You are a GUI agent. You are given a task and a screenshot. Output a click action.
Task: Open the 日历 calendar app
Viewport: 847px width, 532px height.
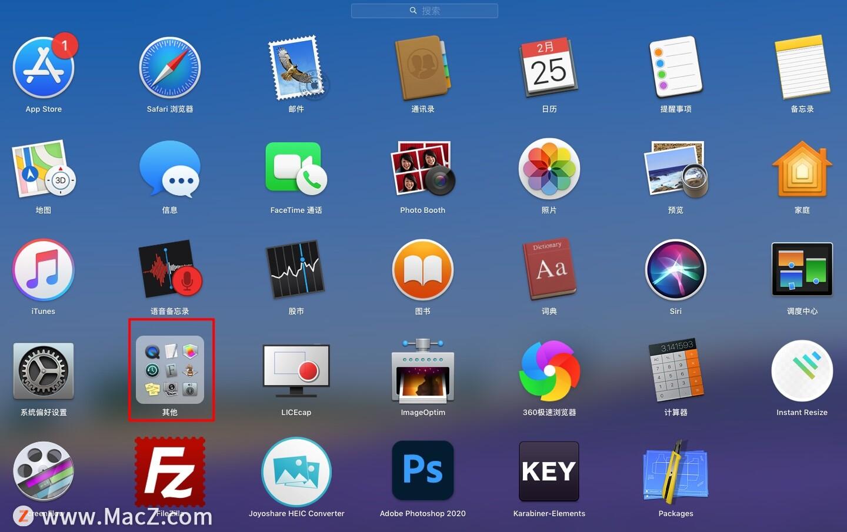(549, 68)
